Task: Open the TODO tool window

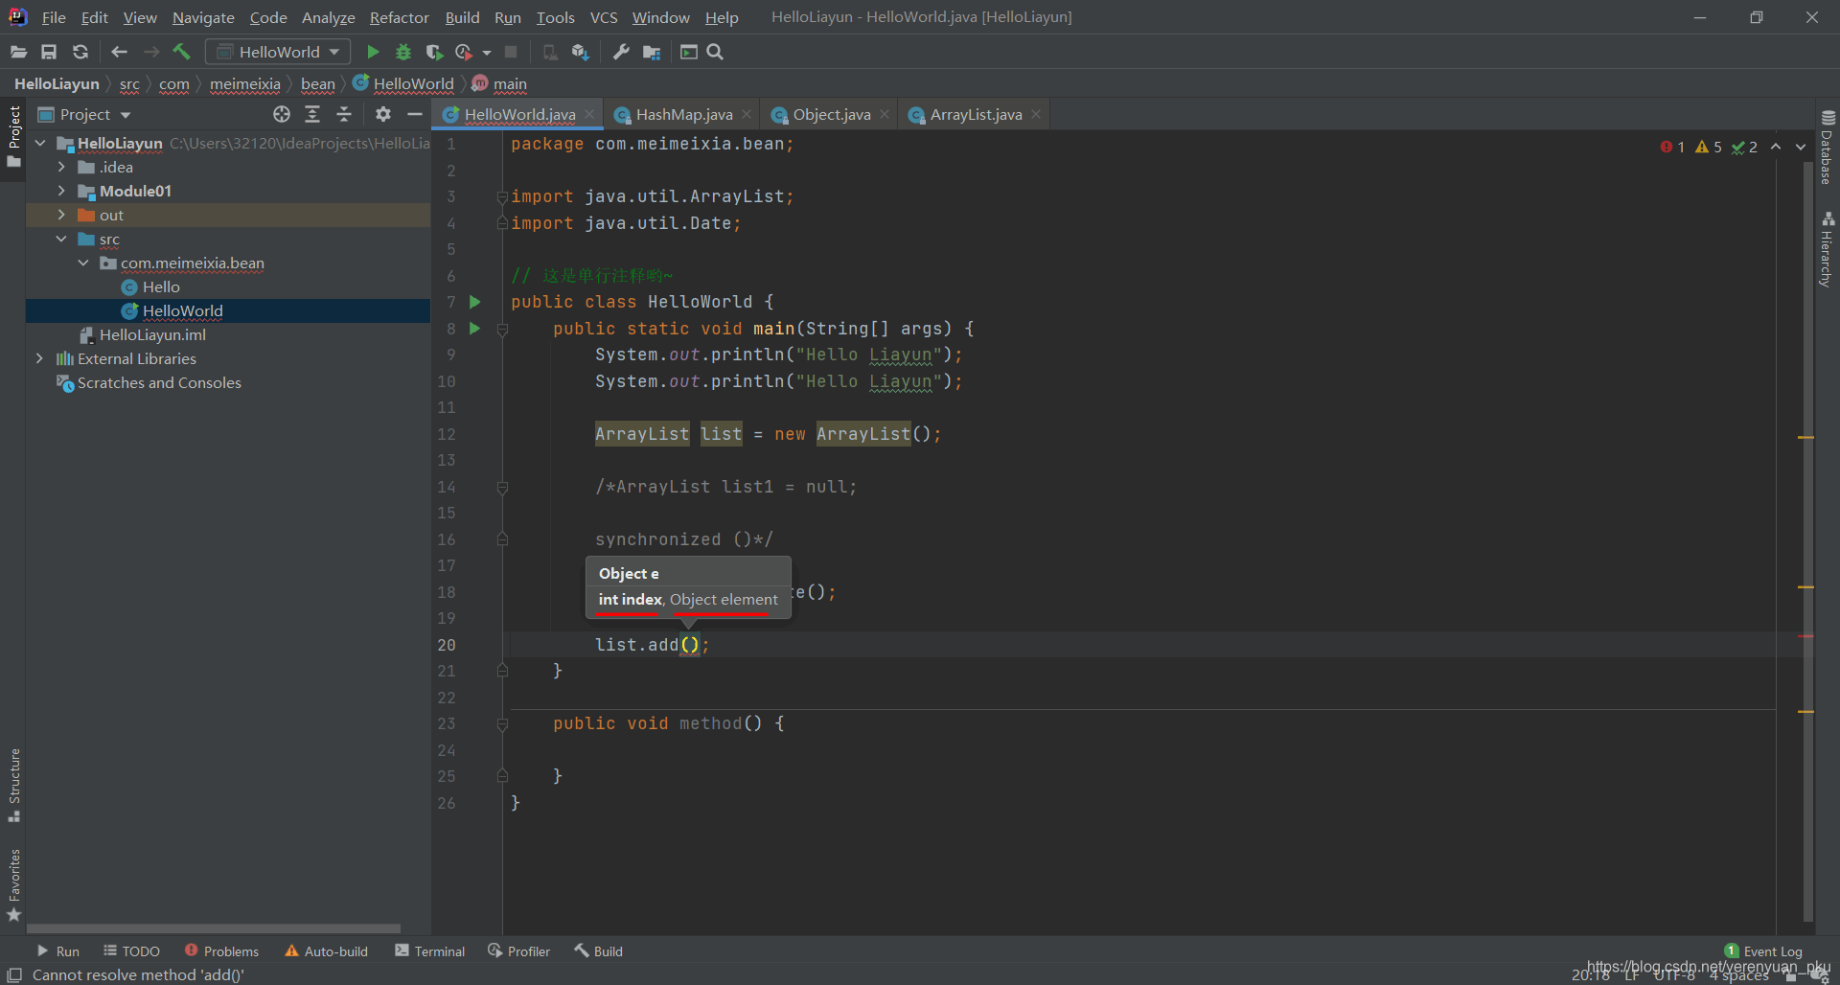Action: click(x=132, y=951)
